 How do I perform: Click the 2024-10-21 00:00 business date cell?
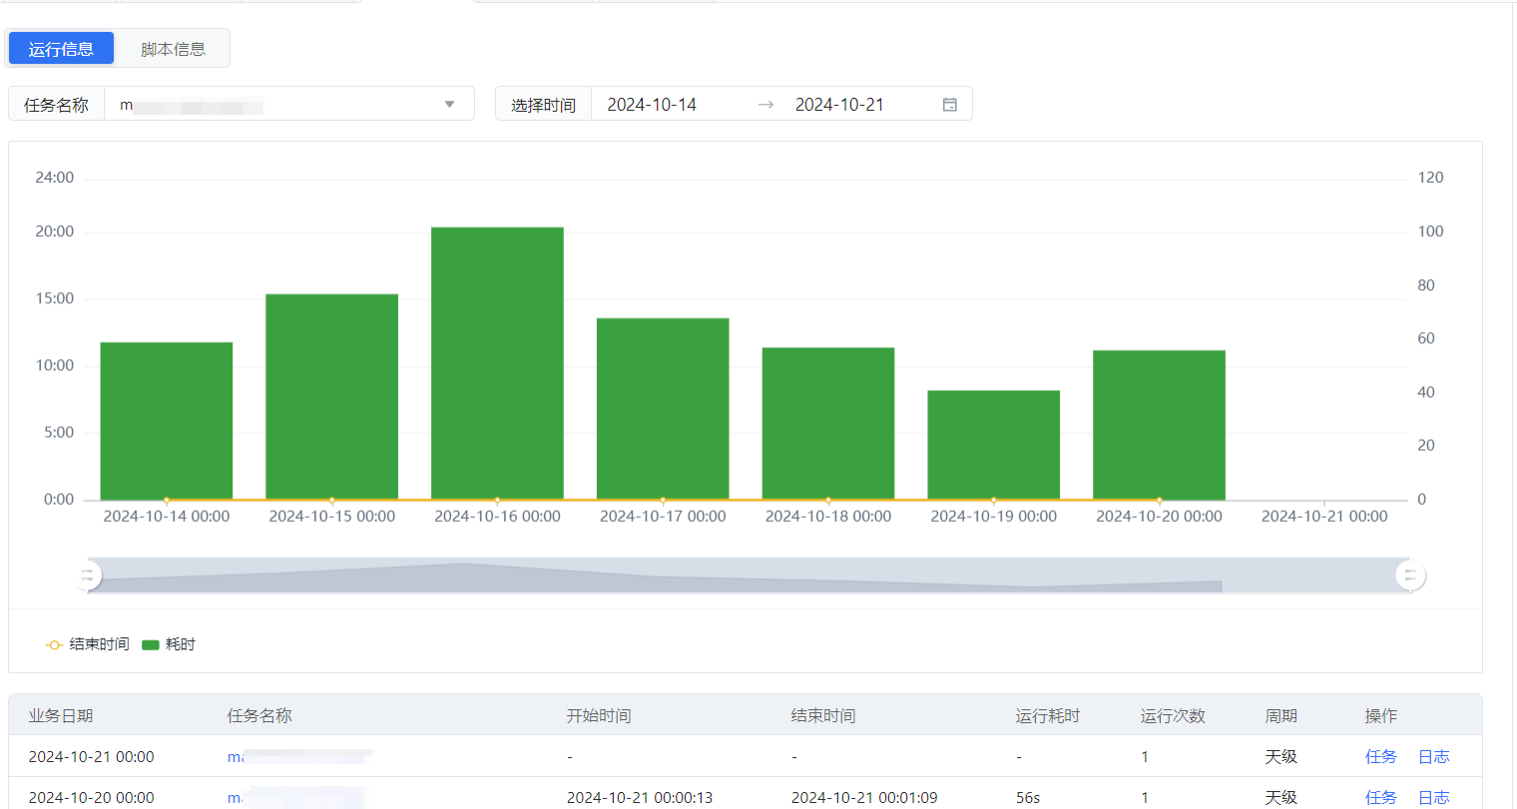click(92, 757)
